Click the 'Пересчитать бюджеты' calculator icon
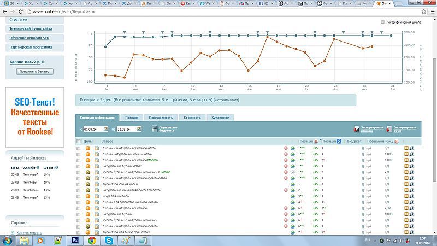The image size is (437, 246). click(155, 129)
